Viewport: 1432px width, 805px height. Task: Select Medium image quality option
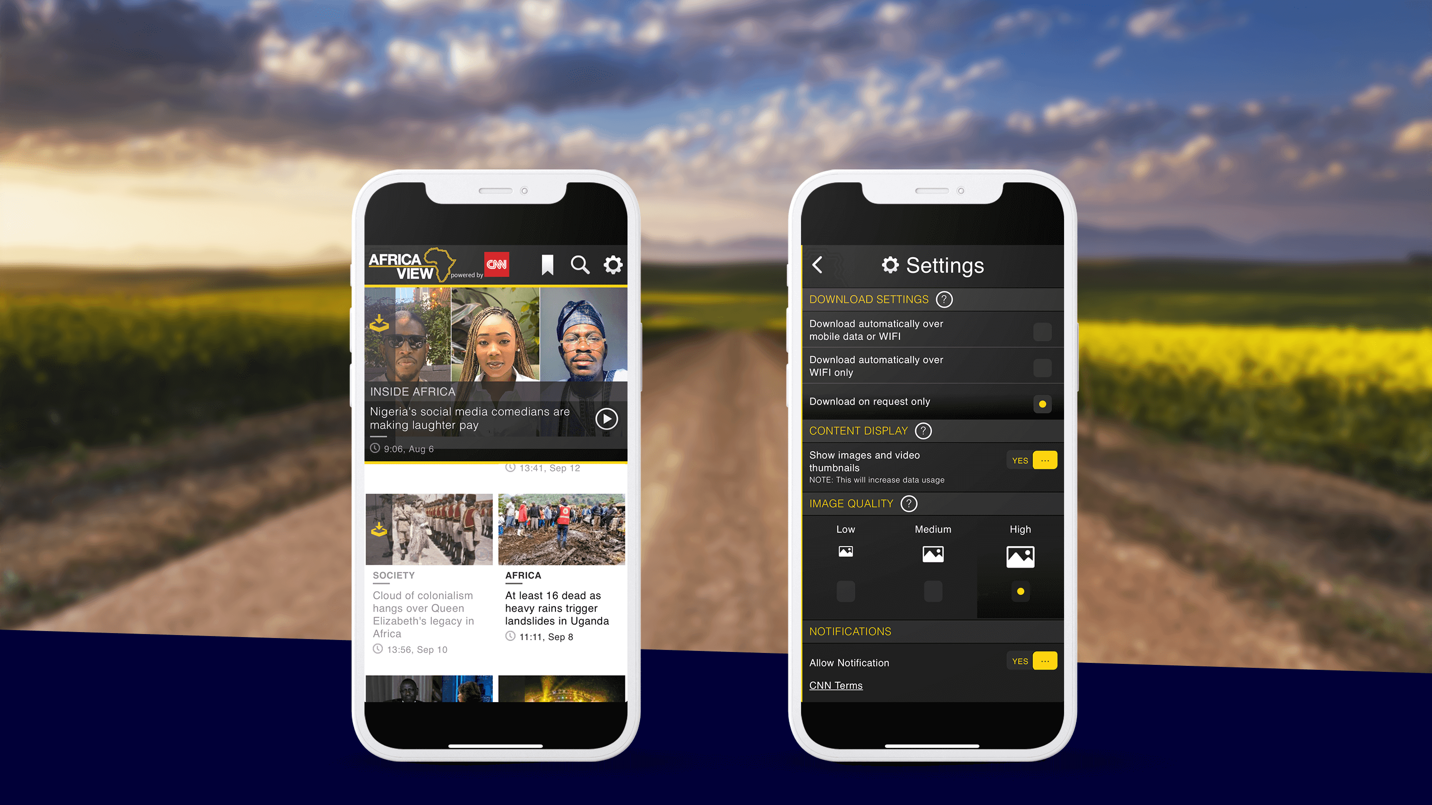931,590
